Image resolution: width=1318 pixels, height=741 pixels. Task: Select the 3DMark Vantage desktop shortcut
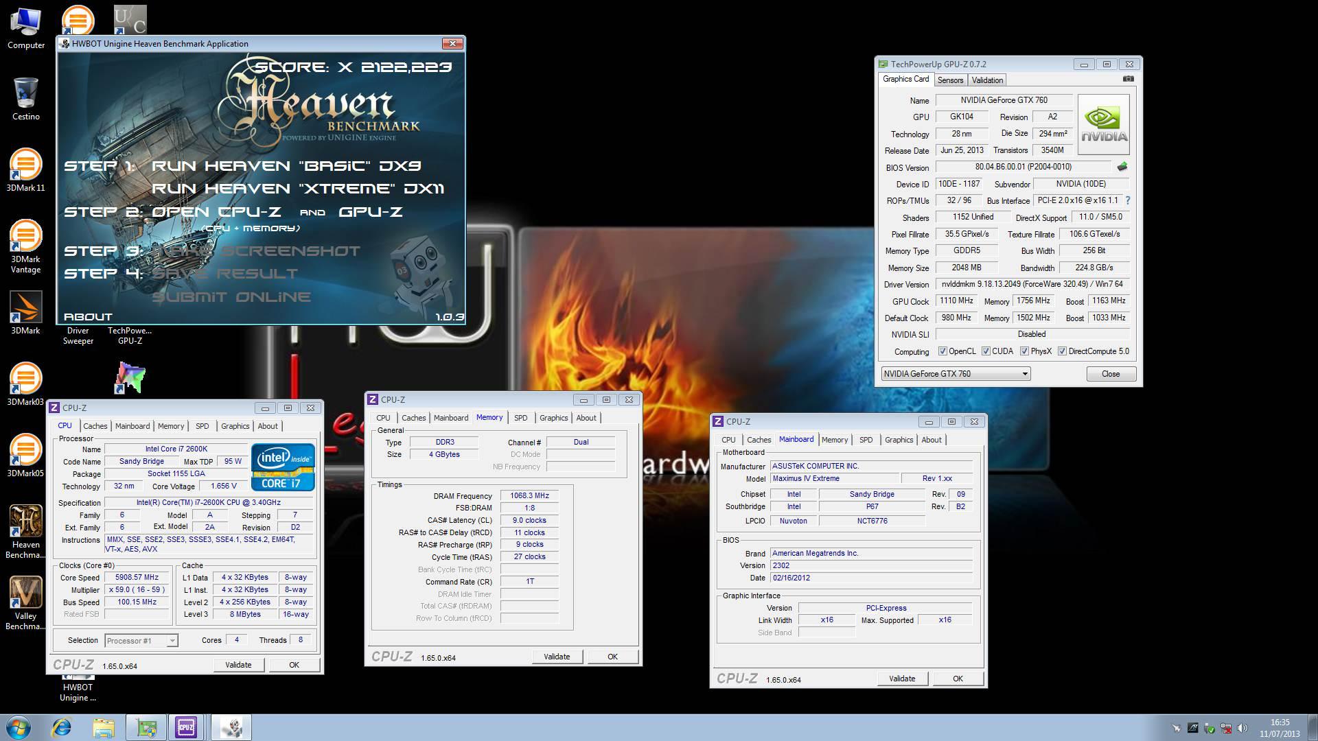click(x=26, y=247)
